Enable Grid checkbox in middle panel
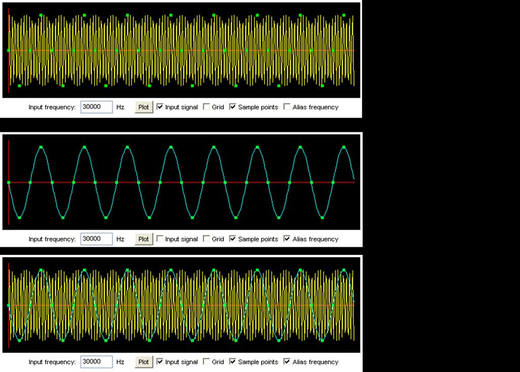Image resolution: width=520 pixels, height=372 pixels. 206,239
